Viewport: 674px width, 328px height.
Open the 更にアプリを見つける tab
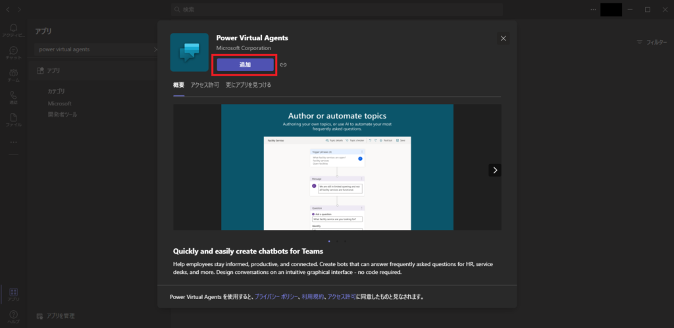click(248, 85)
